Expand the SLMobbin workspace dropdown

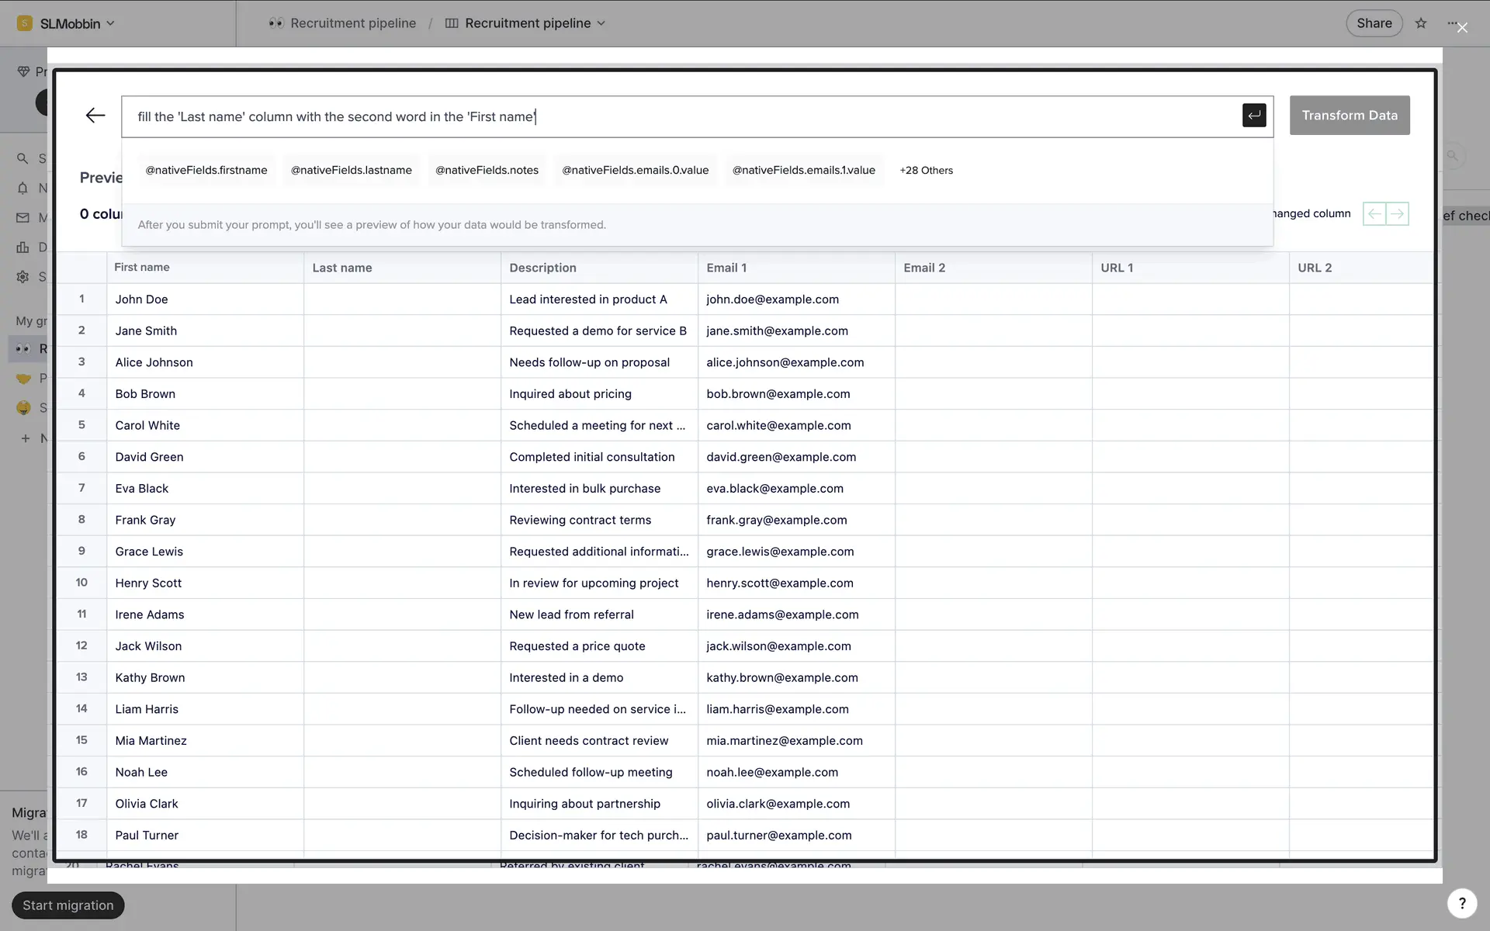click(x=110, y=23)
